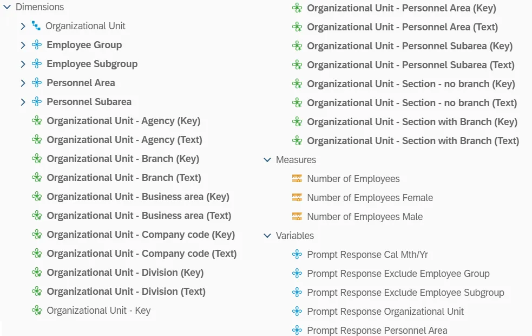Viewport: 532px width, 336px height.
Task: Click the Prompt Response Cal Mth/Yr variable icon
Action: (x=297, y=255)
